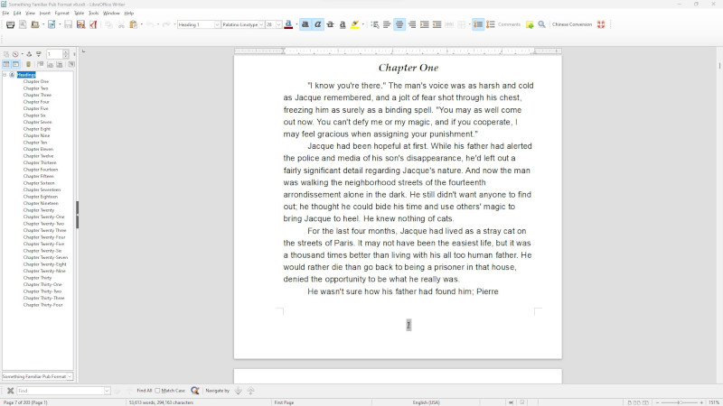Screen dimensions: 723x406
Task: Click the zoom in plus button
Action: coord(701,402)
